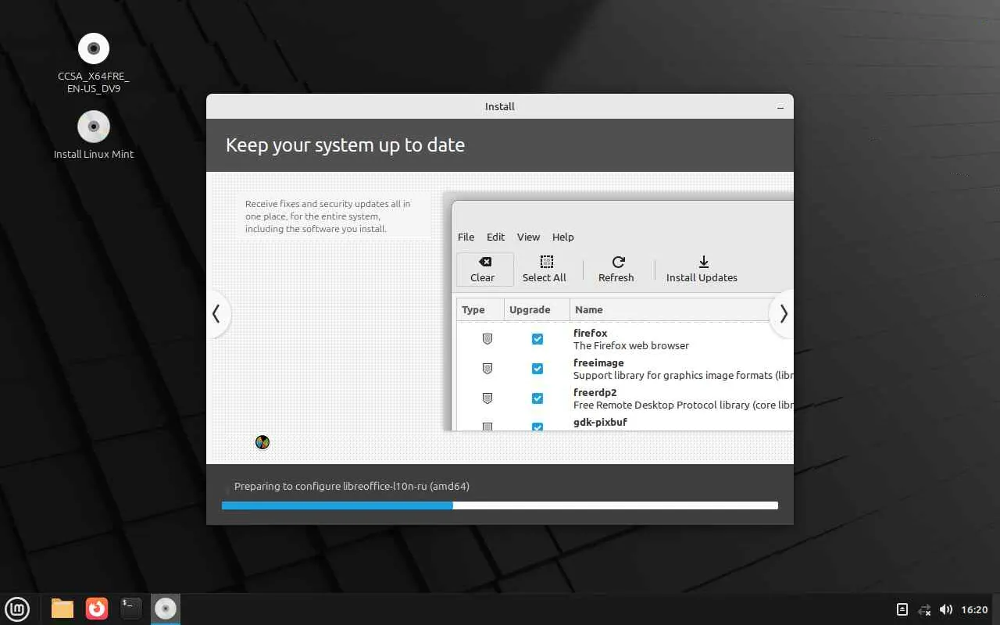Select the freerdp2 package name

(x=595, y=392)
